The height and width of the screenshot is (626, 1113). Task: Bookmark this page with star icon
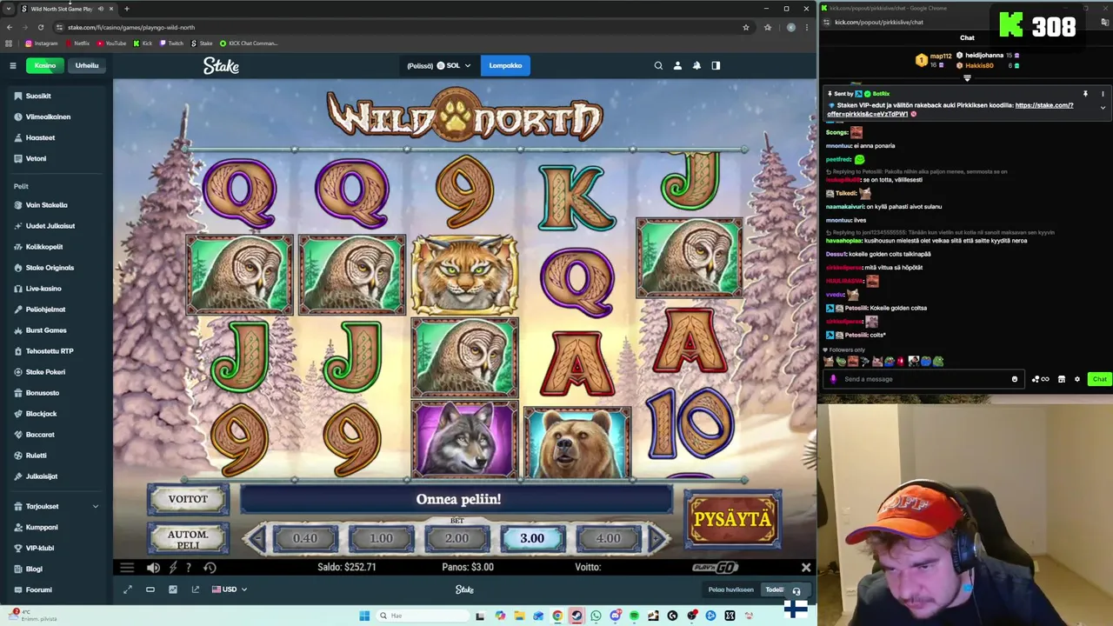745,27
